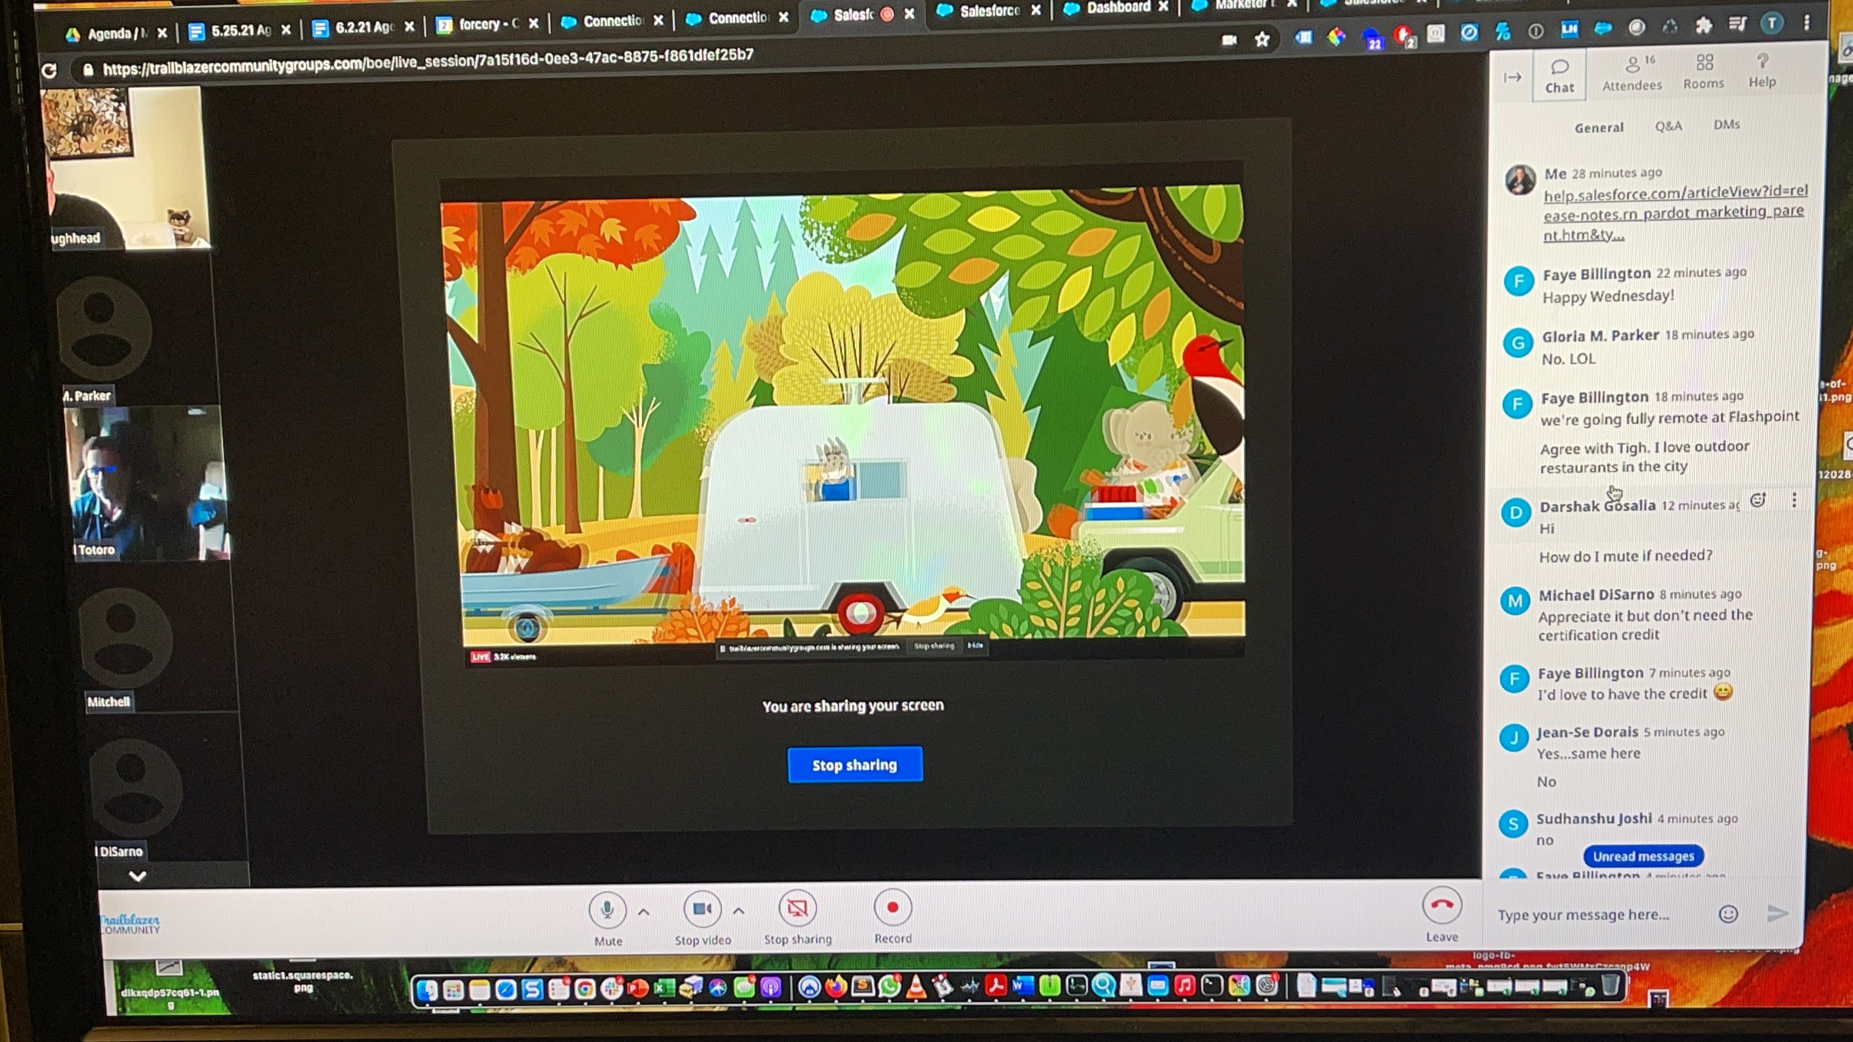This screenshot has width=1853, height=1042.
Task: Open the Rooms panel
Action: click(x=1703, y=71)
